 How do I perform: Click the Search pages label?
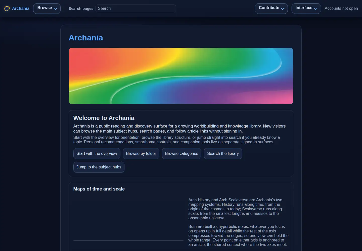tap(81, 9)
